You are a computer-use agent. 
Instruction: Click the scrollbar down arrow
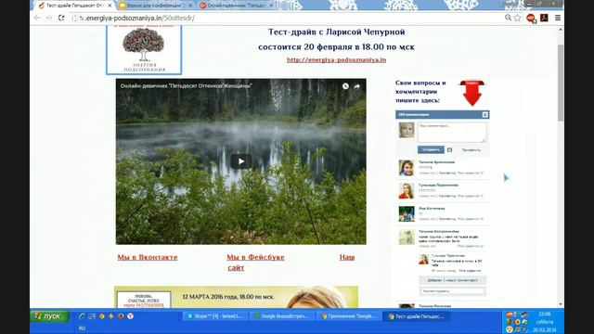(561, 304)
